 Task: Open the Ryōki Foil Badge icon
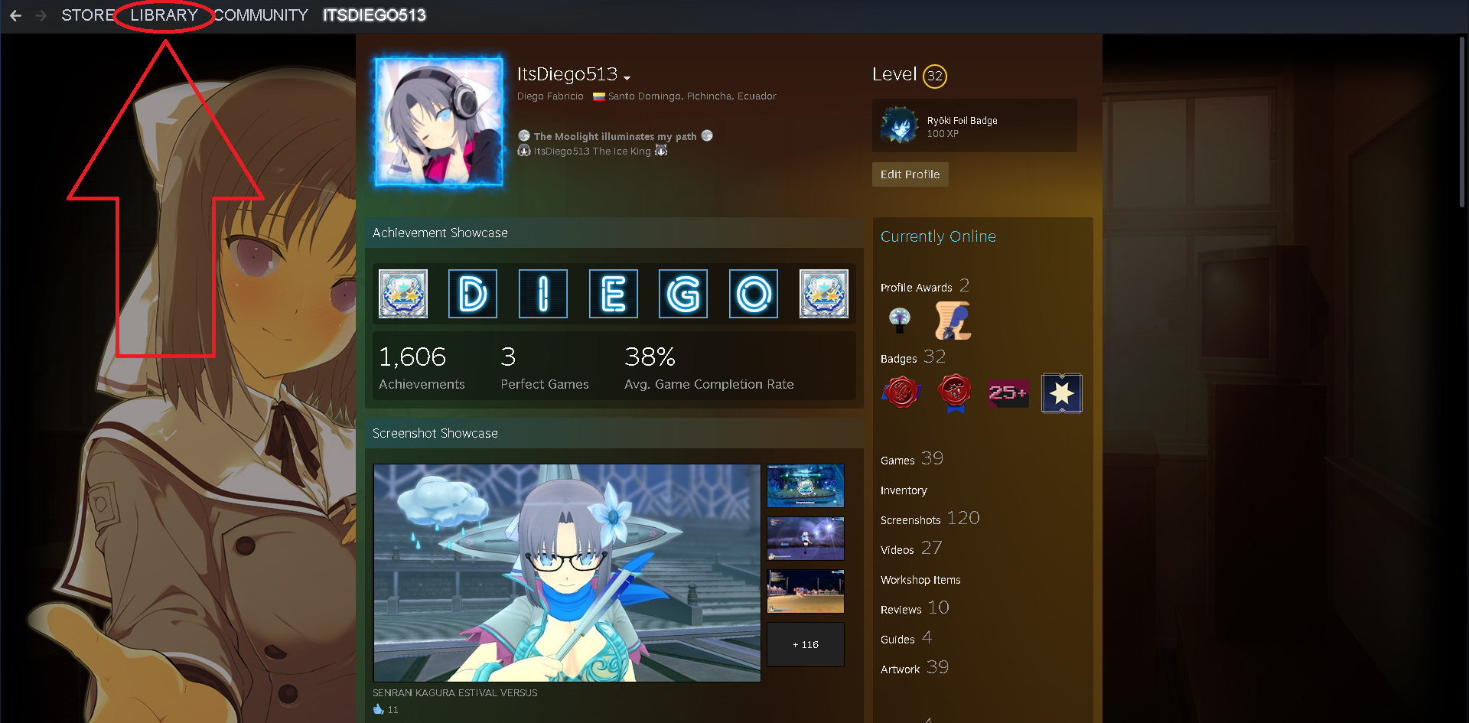(x=899, y=125)
